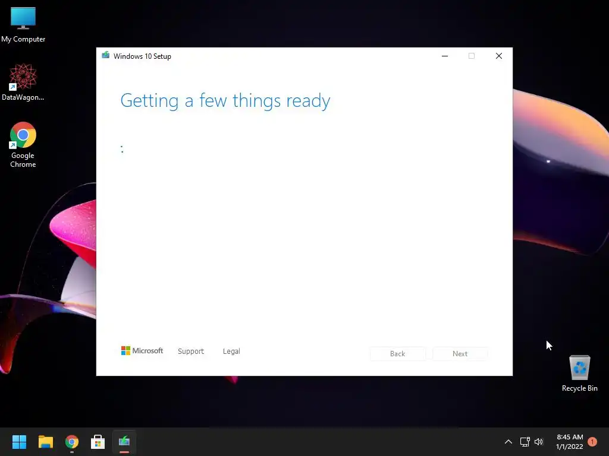Open the DataWagon desktop shortcut
This screenshot has height=456, width=609.
point(23,82)
